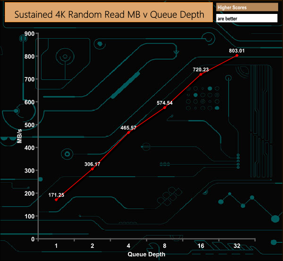Click the 'Queue Depth' x-axis title
Image resolution: width=283 pixels, height=261 pixels.
click(146, 254)
